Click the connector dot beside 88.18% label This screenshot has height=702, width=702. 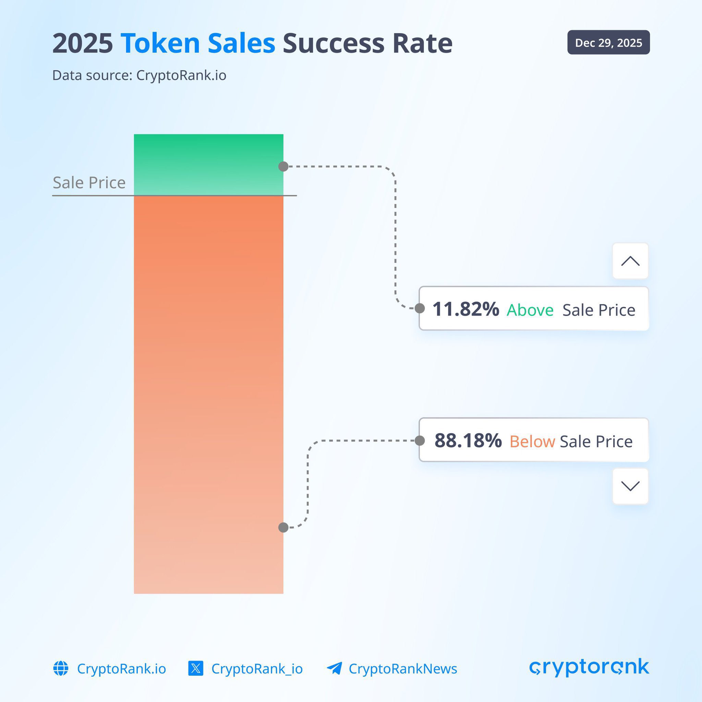[x=420, y=440]
